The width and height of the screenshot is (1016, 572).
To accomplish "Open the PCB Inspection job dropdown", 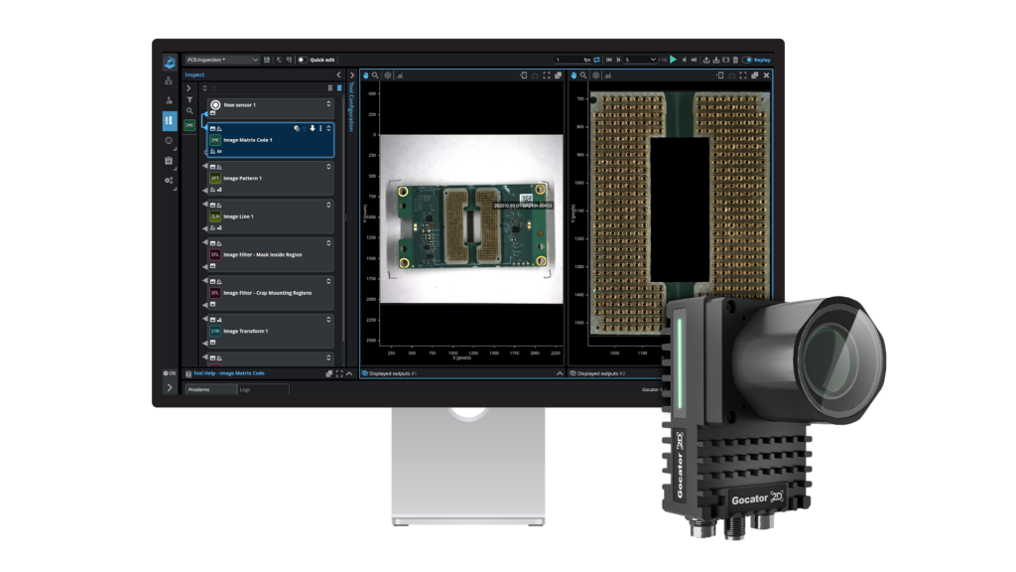I will (x=222, y=60).
